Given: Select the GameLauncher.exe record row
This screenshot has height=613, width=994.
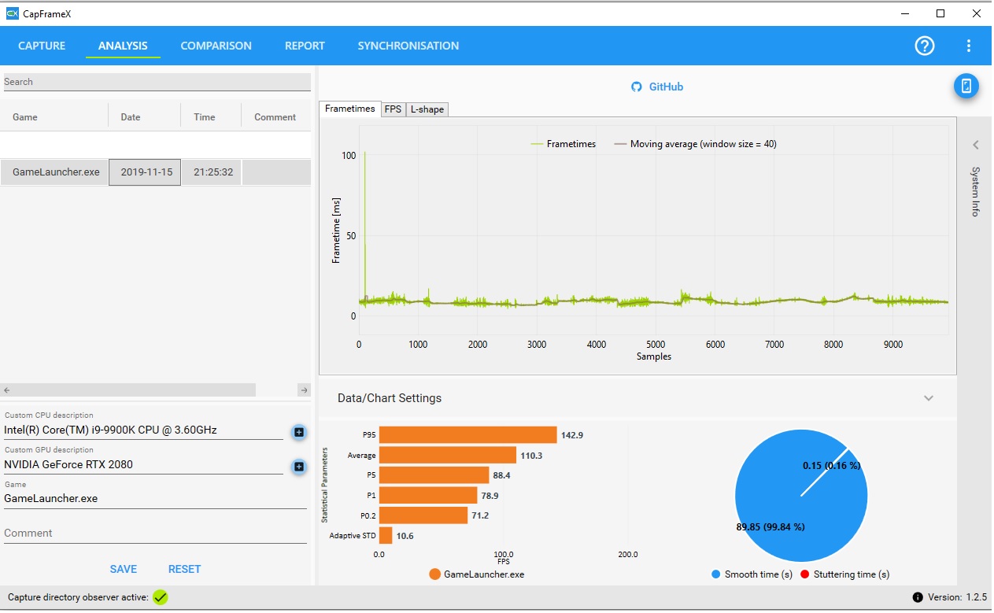Looking at the screenshot, I should tap(156, 172).
